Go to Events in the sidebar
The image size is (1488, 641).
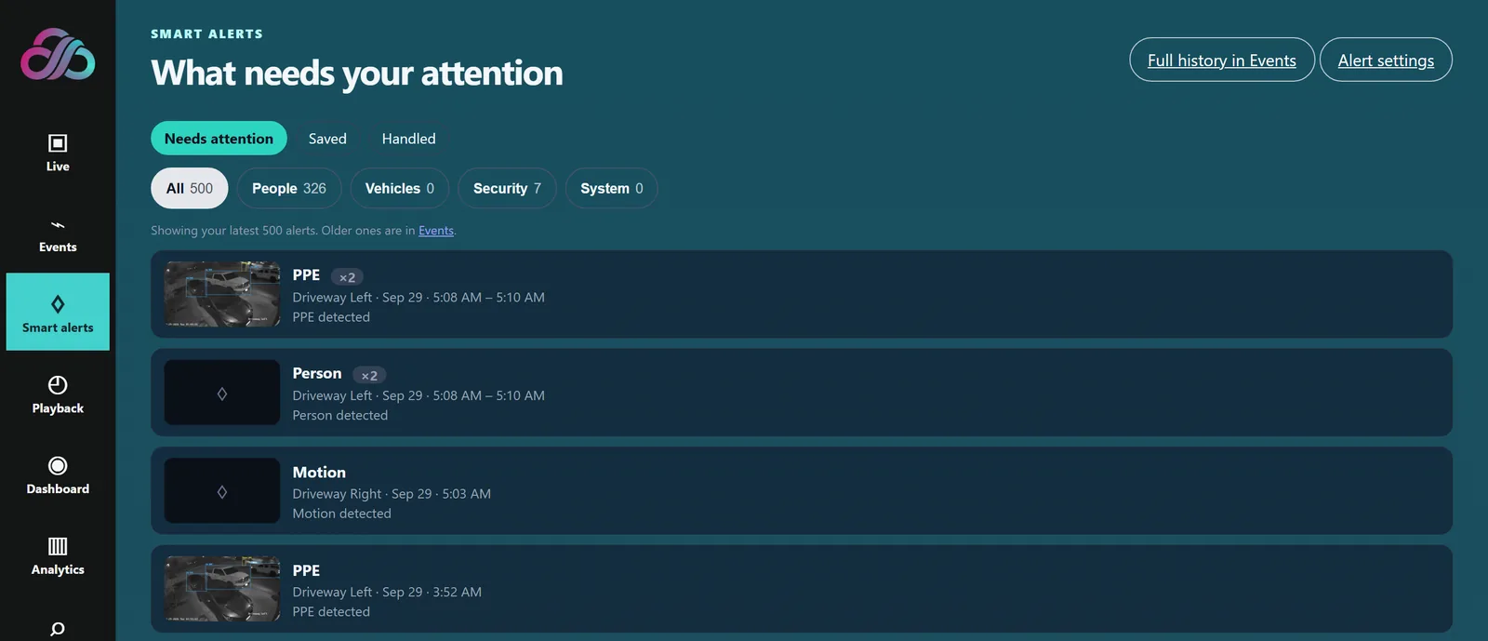(58, 234)
